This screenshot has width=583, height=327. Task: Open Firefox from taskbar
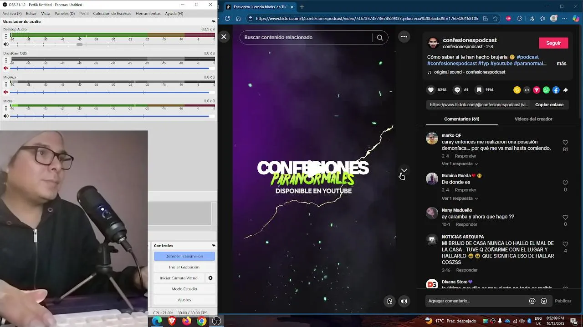[x=187, y=321]
